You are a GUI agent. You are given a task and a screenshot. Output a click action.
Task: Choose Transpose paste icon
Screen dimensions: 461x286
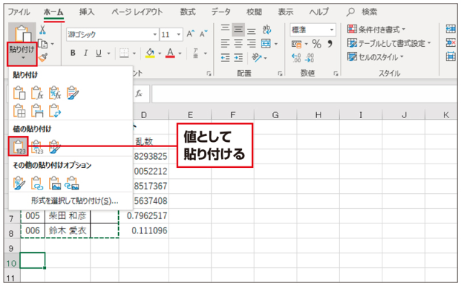[x=55, y=111]
